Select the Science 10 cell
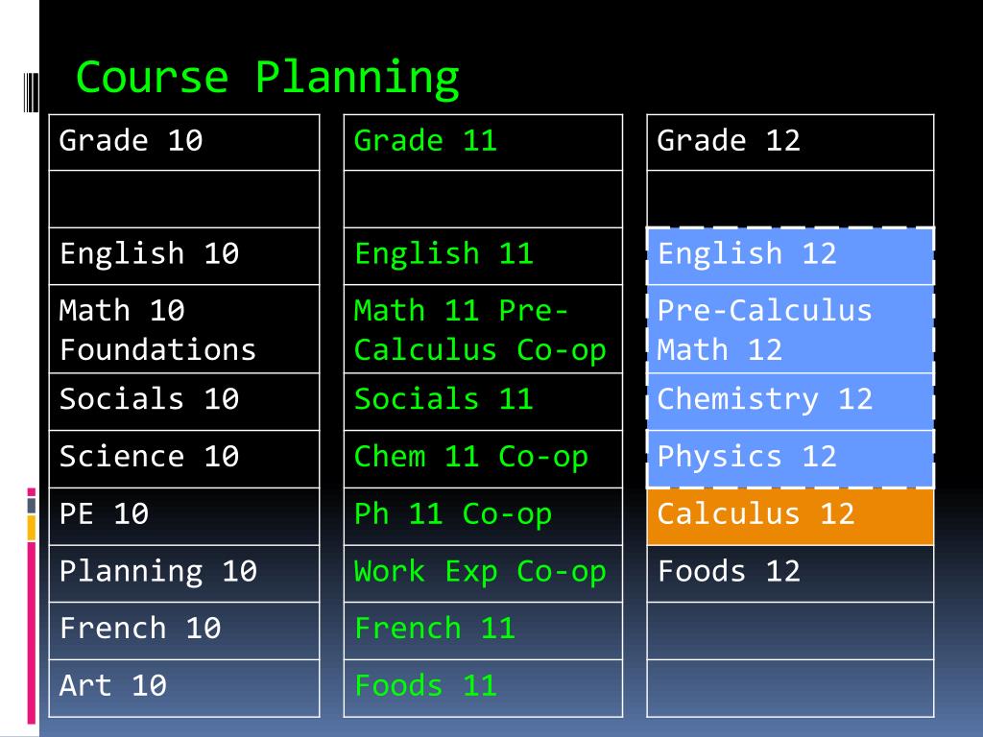The height and width of the screenshot is (737, 983). 184,460
